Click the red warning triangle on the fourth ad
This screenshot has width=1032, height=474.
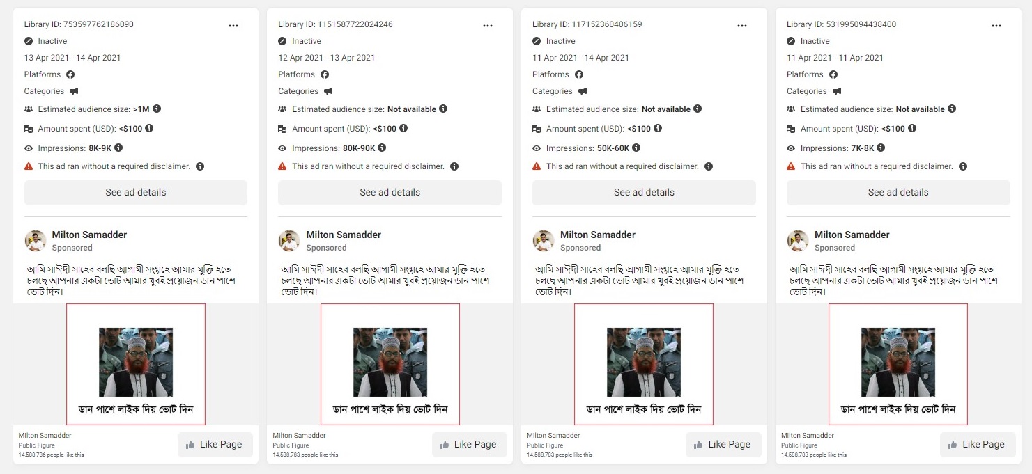pos(792,166)
